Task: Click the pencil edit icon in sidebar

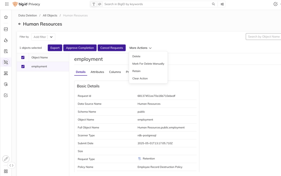Action: (6, 159)
